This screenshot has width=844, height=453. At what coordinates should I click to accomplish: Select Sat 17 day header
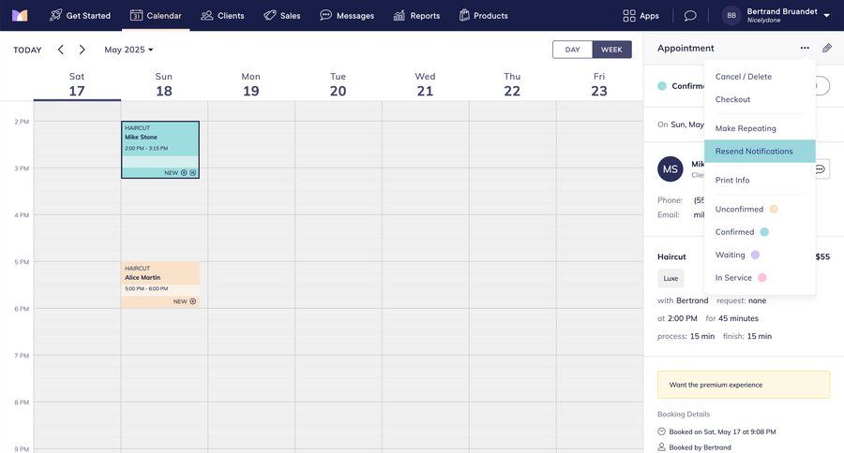[77, 85]
